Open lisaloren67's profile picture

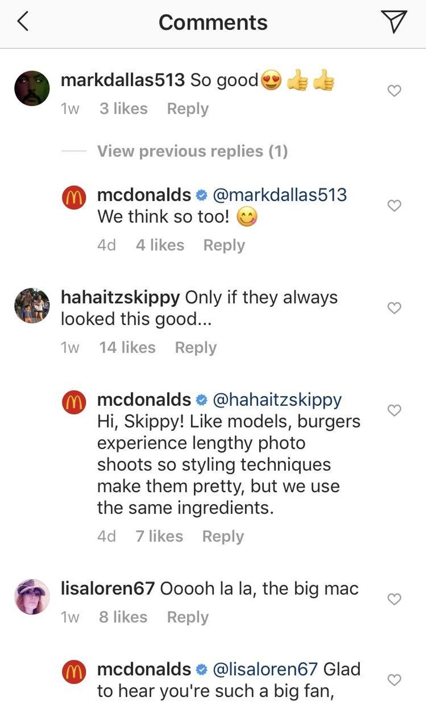[32, 596]
